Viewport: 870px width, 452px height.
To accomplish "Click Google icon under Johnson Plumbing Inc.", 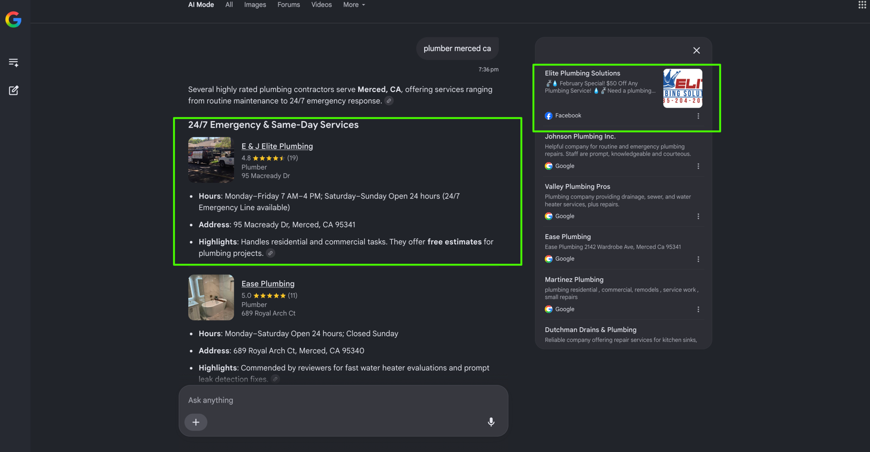I will [549, 166].
